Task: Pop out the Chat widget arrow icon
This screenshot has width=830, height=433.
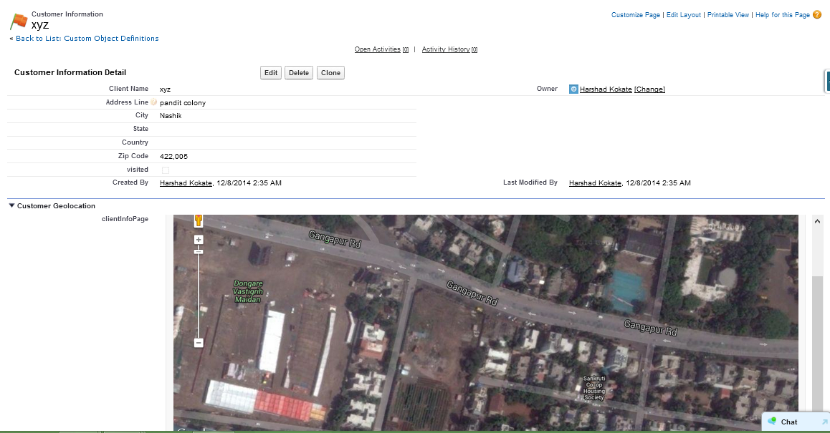Action: 824,422
